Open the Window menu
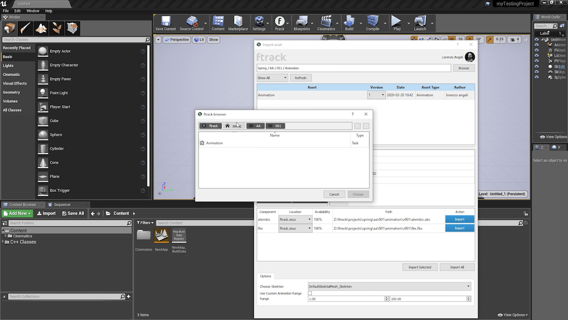 pyautogui.click(x=32, y=11)
